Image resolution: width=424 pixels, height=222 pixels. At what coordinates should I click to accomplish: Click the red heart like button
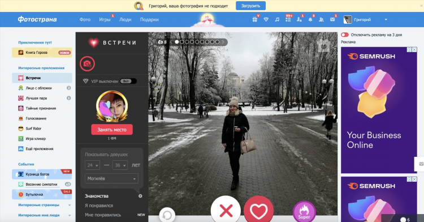(x=259, y=210)
